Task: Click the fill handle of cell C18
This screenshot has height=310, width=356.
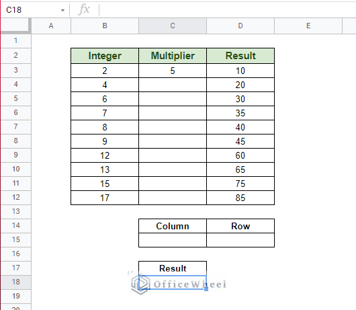Action: click(206, 289)
